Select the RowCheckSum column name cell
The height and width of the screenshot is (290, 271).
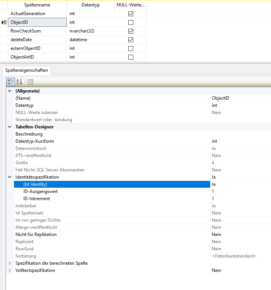37,31
